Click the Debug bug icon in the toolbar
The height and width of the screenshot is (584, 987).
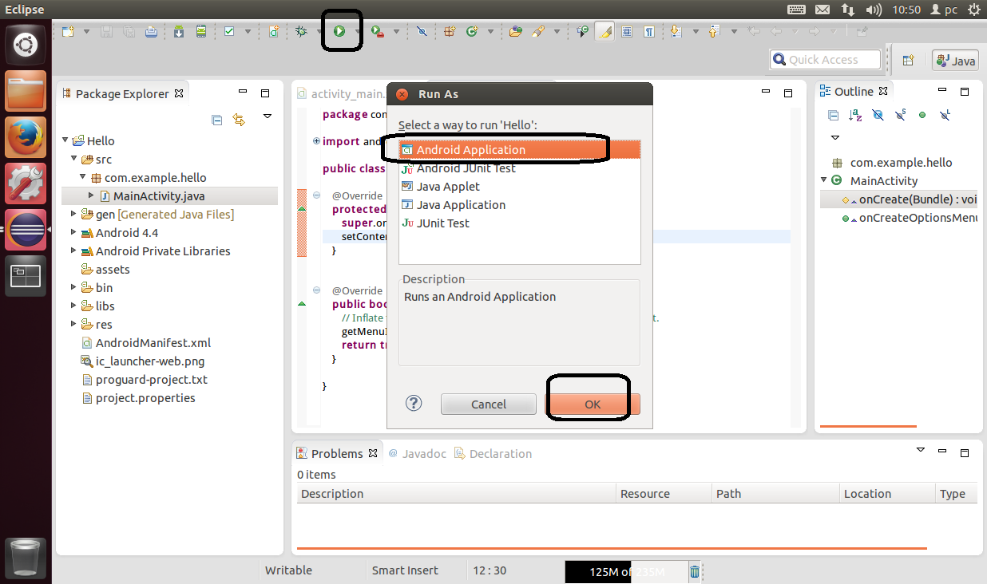pyautogui.click(x=301, y=31)
